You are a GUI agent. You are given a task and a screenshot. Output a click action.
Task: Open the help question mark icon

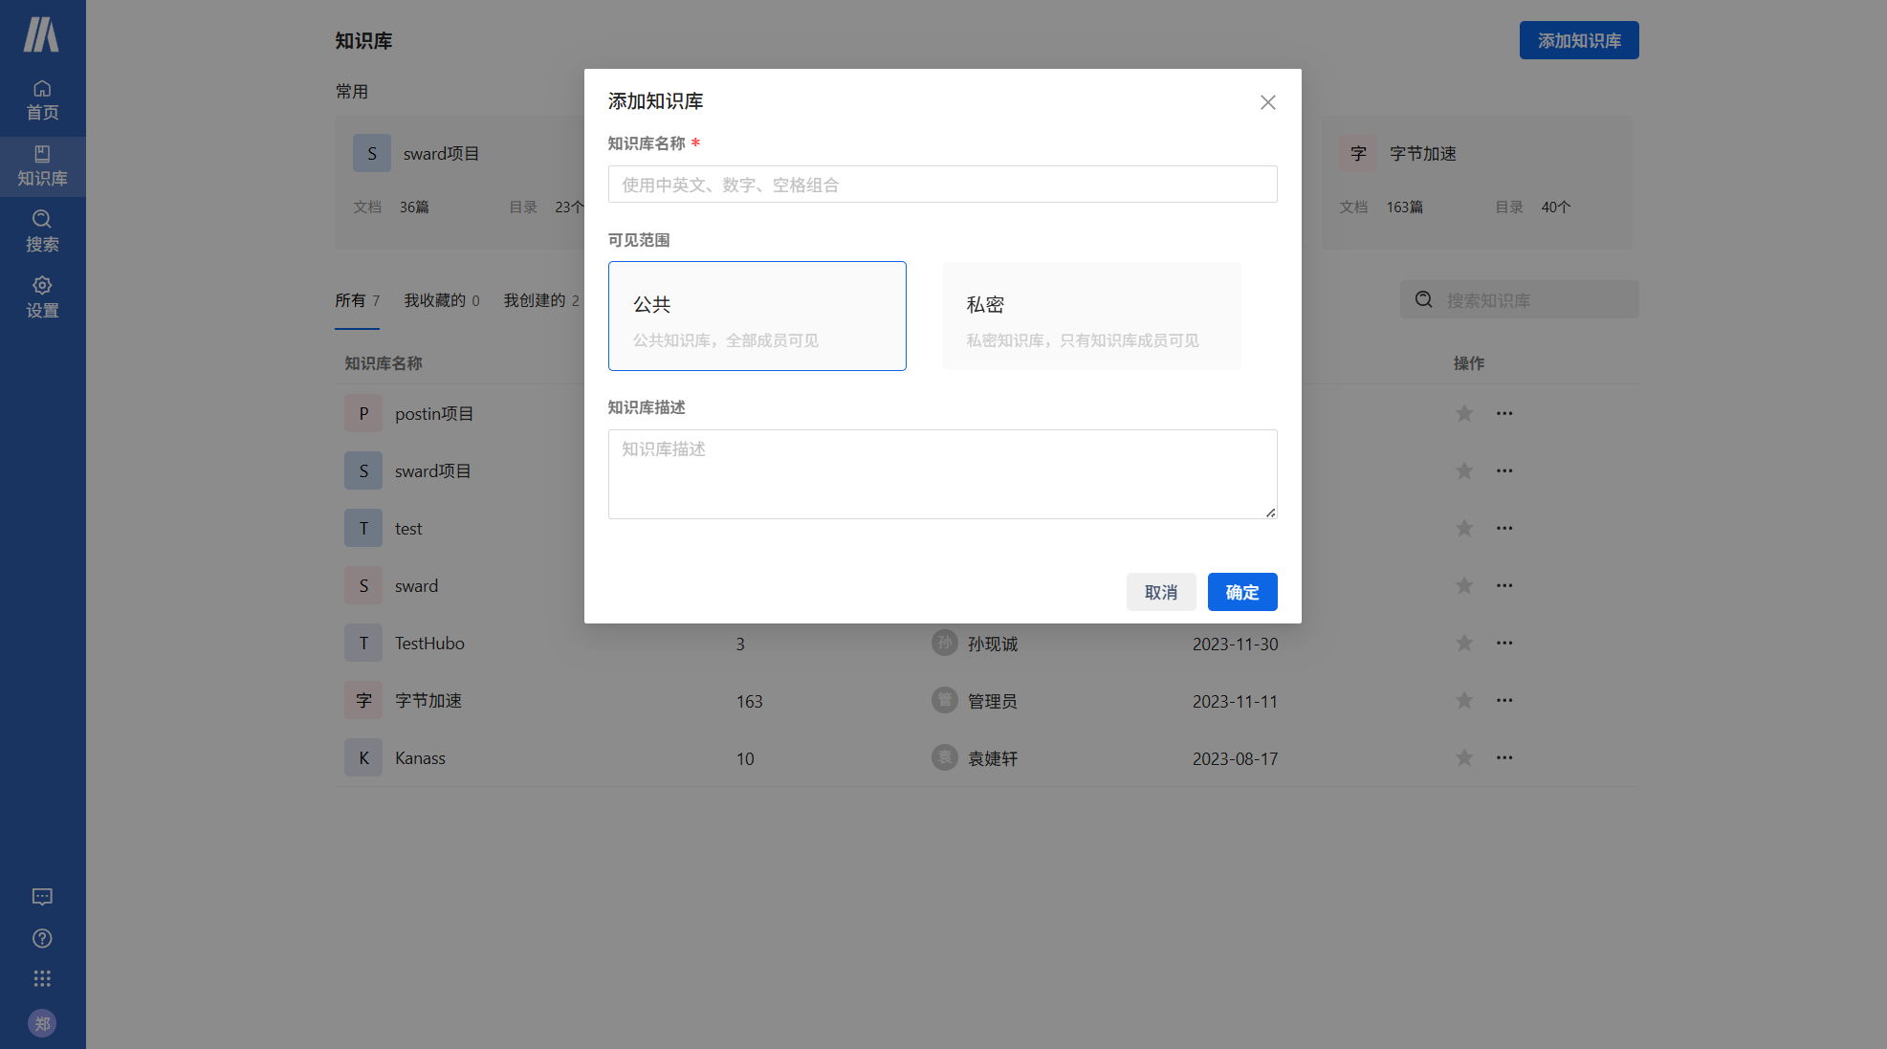(x=42, y=938)
